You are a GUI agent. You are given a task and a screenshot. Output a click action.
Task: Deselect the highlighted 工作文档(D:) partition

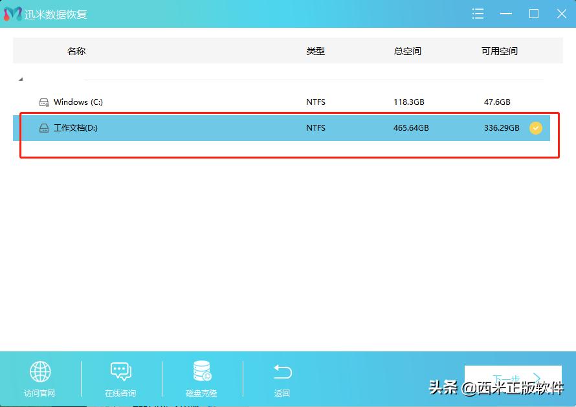[194, 127]
